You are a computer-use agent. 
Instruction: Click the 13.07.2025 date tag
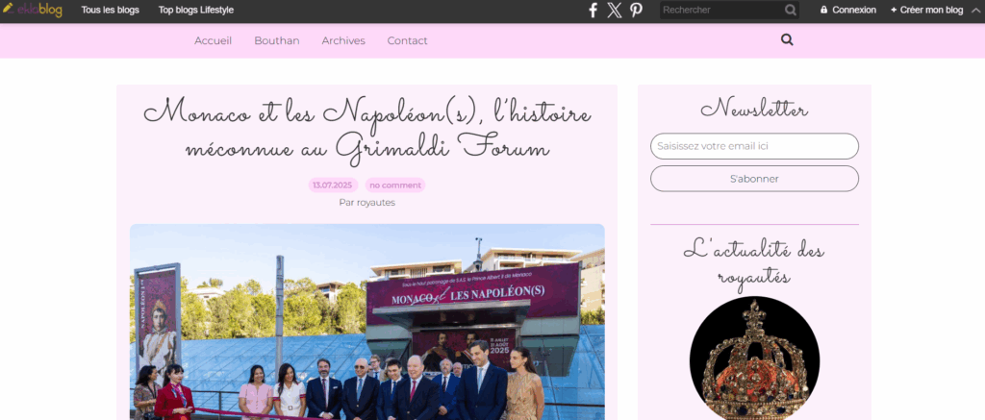(x=332, y=185)
